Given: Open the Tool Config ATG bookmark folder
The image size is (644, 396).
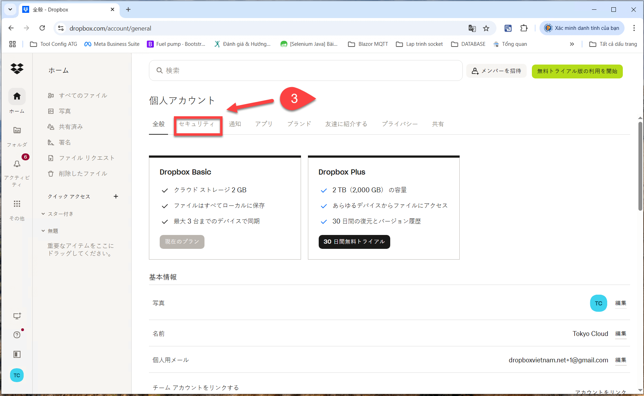Looking at the screenshot, I should [53, 44].
